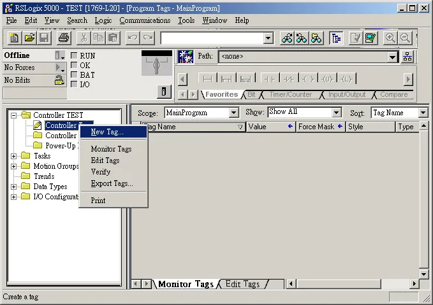Toggle the RUN status checkbox
The width and height of the screenshot is (433, 305).
(74, 55)
